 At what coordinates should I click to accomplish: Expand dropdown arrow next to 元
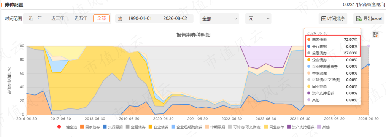click(x=268, y=19)
